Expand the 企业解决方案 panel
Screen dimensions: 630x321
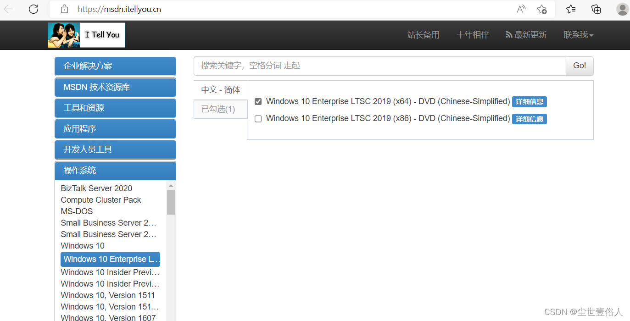[115, 66]
